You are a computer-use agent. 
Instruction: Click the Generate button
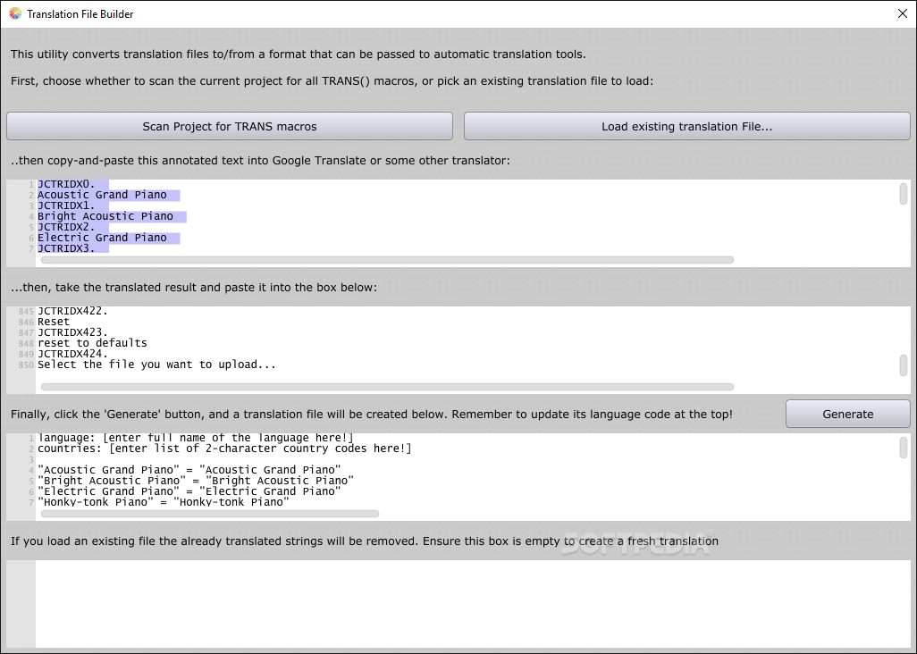(x=847, y=414)
